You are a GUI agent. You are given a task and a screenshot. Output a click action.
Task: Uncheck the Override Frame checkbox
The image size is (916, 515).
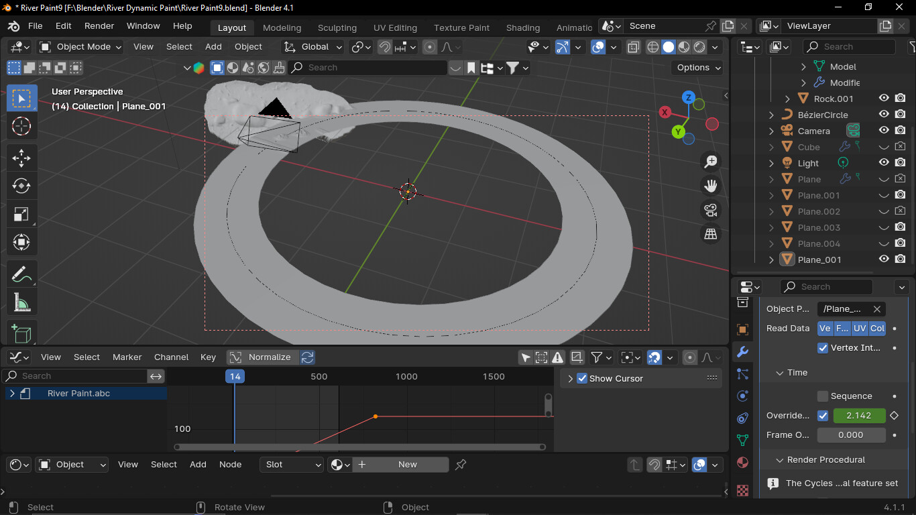tap(823, 416)
